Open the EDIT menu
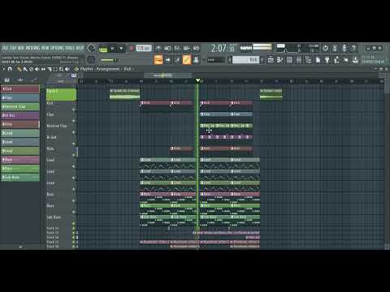Image resolution: width=390 pixels, height=292 pixels. tap(13, 48)
